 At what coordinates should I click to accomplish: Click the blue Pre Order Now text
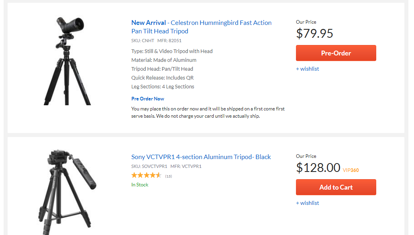148,99
